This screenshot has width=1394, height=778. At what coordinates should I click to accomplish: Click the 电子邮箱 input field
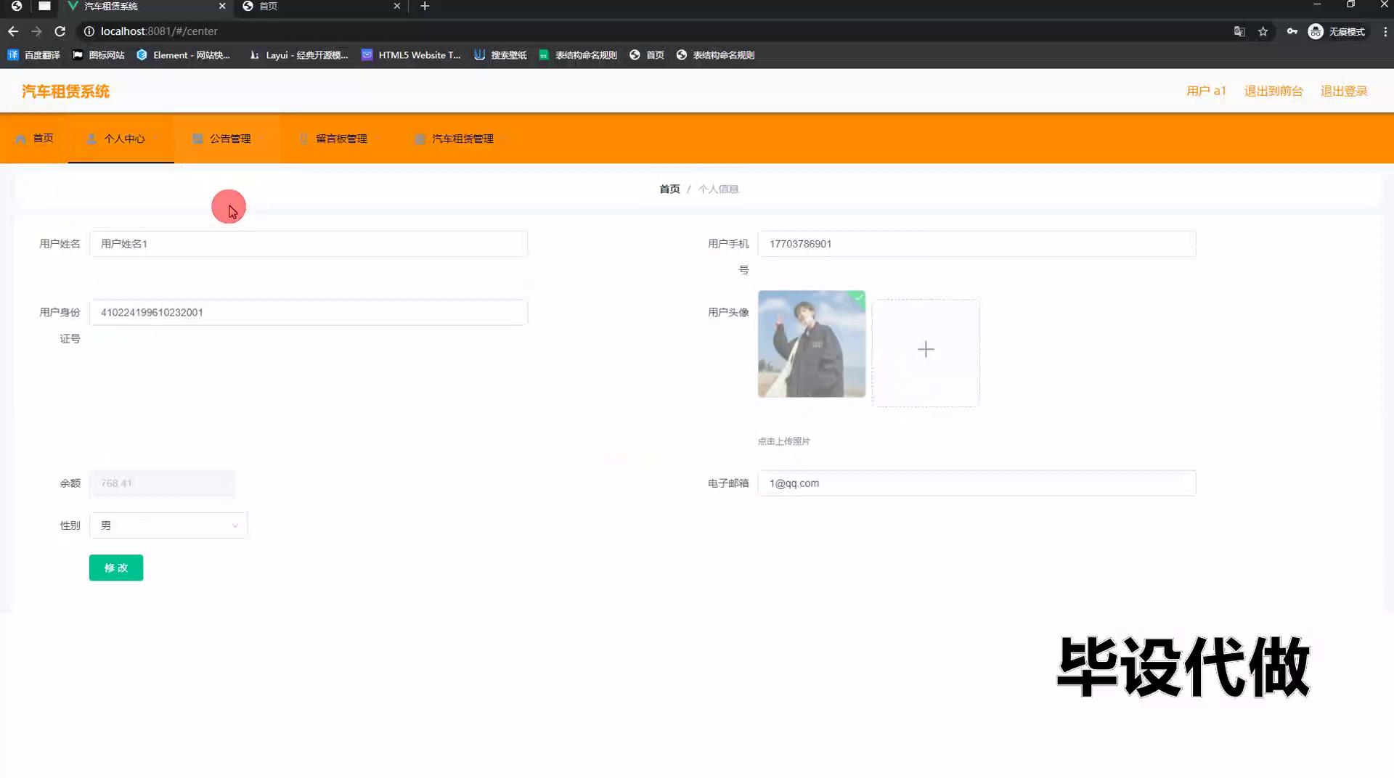976,483
